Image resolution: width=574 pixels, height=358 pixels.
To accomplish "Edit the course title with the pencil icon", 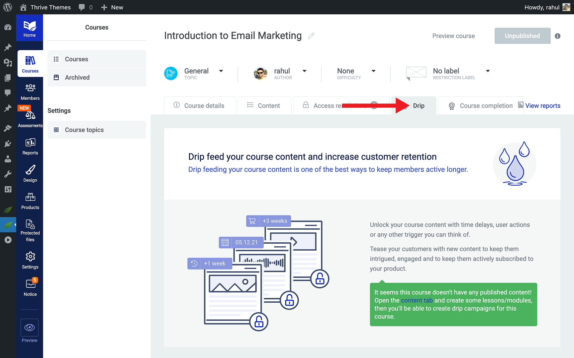I will pyautogui.click(x=311, y=36).
